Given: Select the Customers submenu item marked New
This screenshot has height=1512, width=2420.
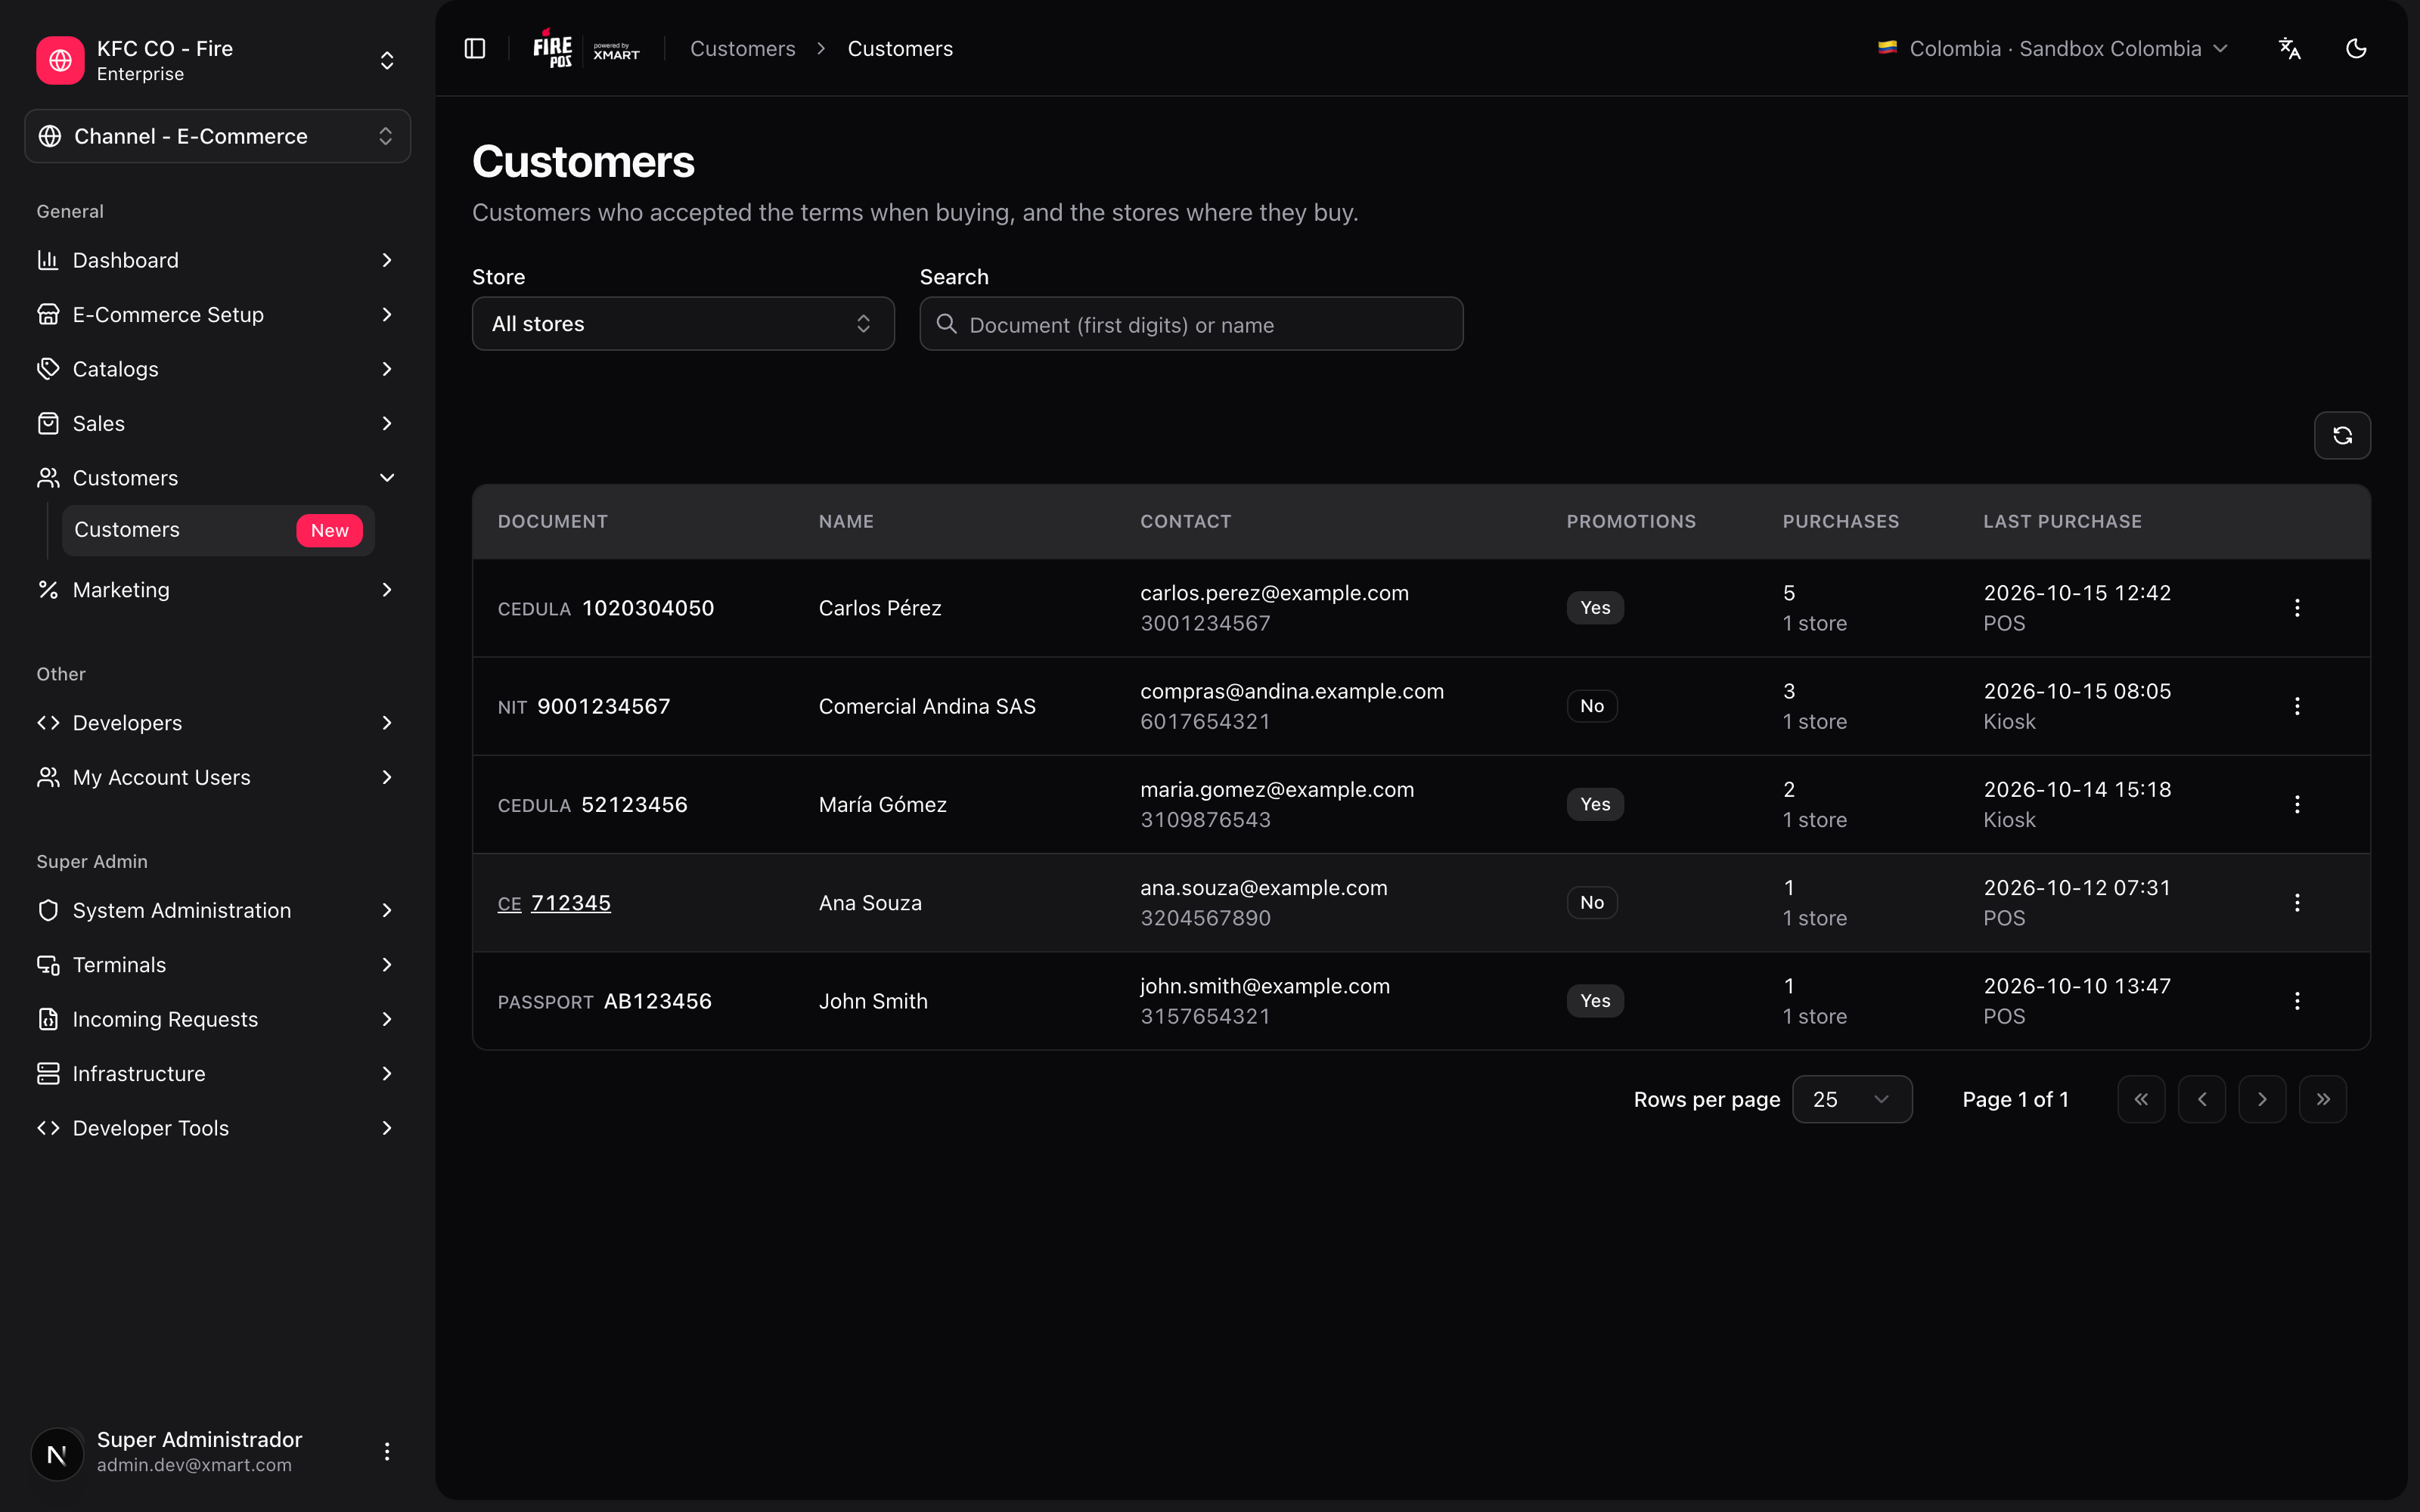Looking at the screenshot, I should pyautogui.click(x=218, y=530).
